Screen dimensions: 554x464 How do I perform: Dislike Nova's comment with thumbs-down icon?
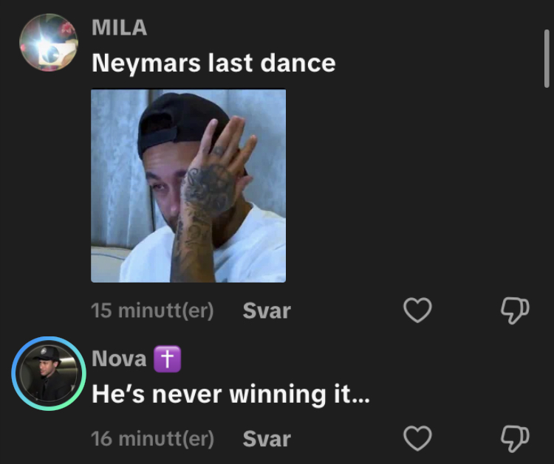515,439
